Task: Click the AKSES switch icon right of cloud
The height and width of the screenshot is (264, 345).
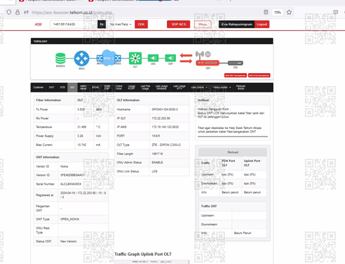Action: (x=117, y=58)
